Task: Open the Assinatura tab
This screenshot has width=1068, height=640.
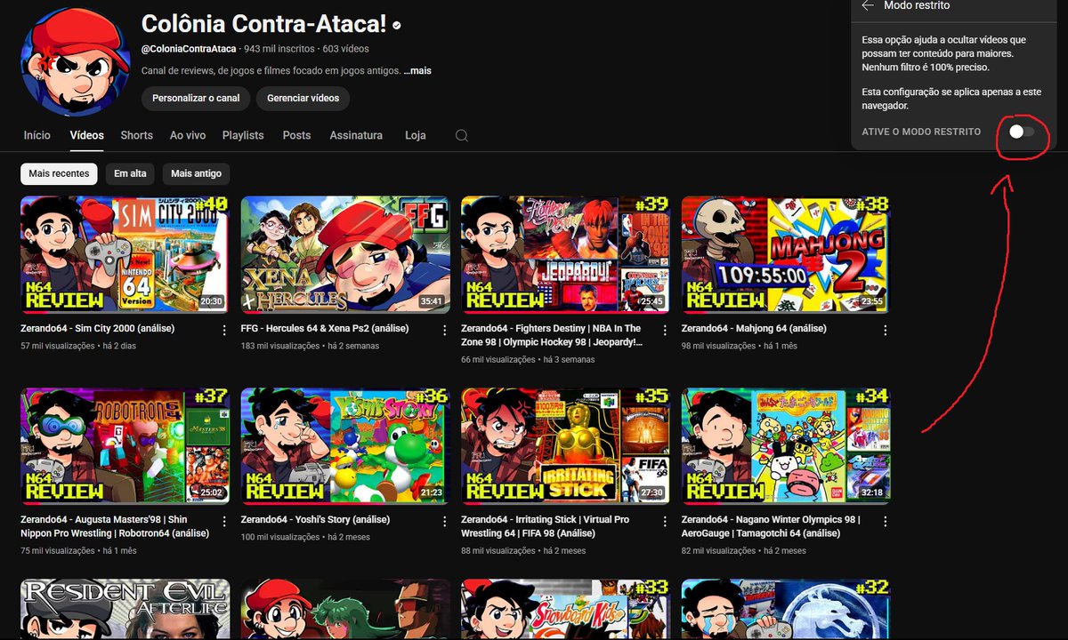Action: (x=356, y=135)
